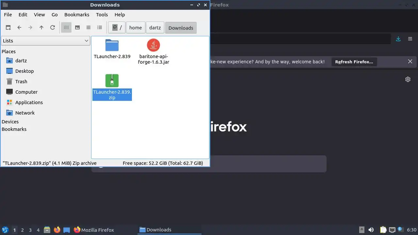Open Firefox new tab settings gear
This screenshot has height=235, width=418.
[408, 79]
